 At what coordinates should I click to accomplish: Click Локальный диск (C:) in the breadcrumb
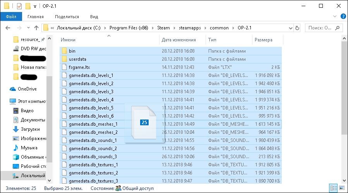click(x=79, y=28)
